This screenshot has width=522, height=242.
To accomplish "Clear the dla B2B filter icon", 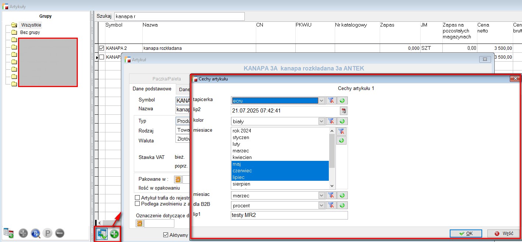I will tap(331, 205).
